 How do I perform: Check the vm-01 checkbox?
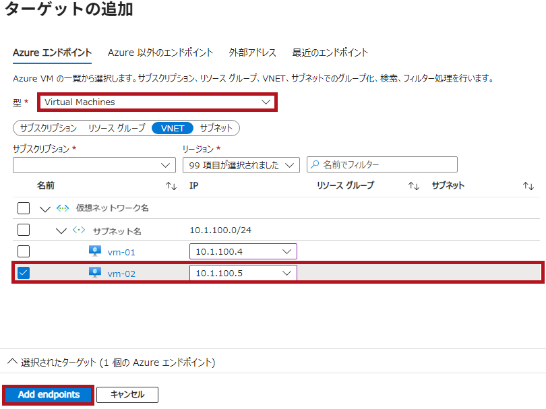click(24, 251)
